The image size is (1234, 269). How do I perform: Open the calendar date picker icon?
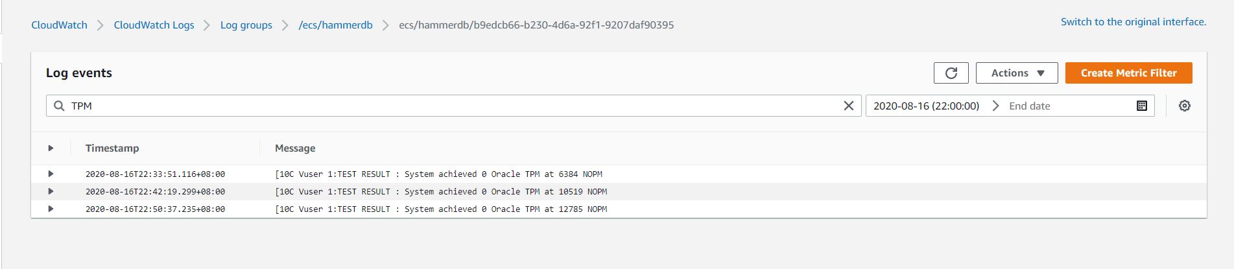coord(1142,106)
